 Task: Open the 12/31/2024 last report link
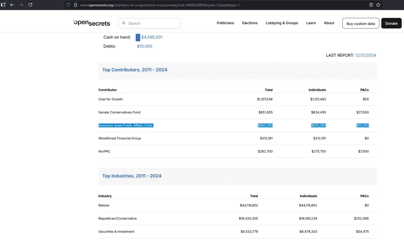point(366,55)
